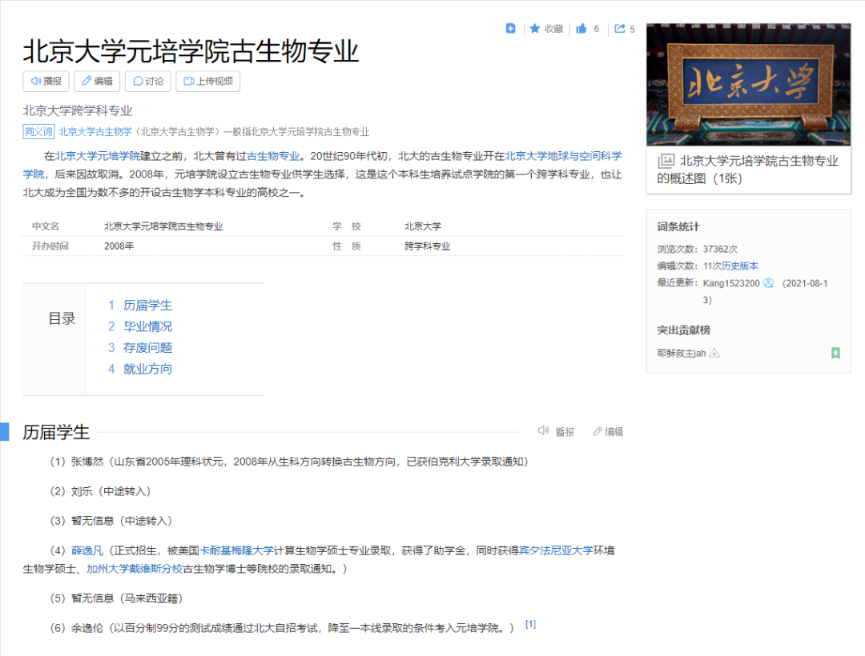865x656 pixels.
Task: Open the 北京大学元培学院 link in intro
Action: tap(97, 156)
